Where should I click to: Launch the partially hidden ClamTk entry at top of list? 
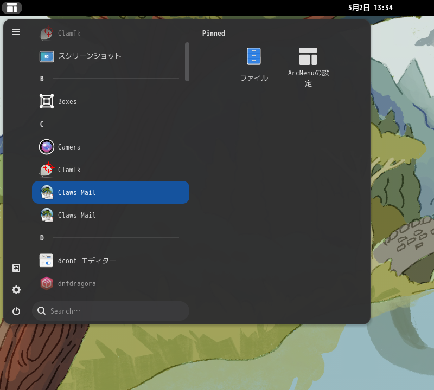[x=111, y=33]
